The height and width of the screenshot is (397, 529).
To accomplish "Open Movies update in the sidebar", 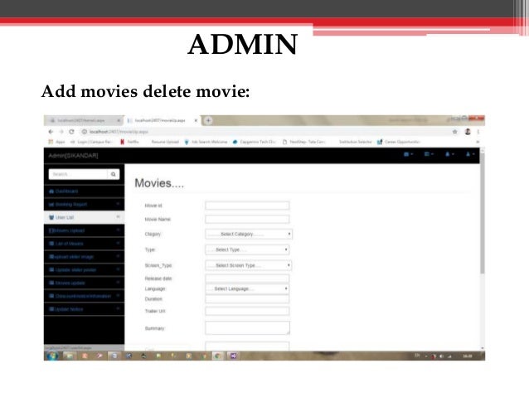I will coord(84,283).
